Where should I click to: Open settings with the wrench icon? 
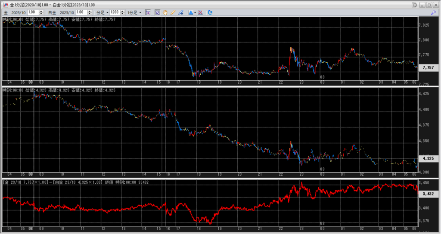(433, 12)
